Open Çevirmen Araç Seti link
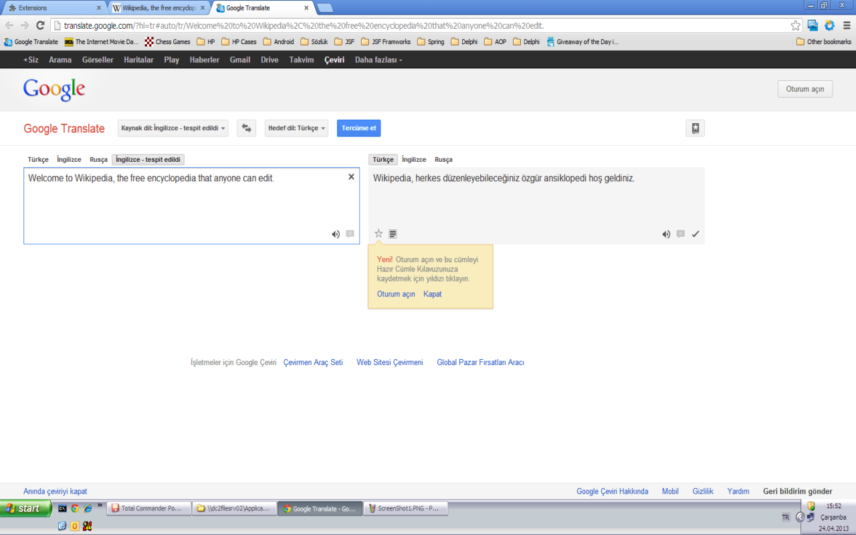Image resolution: width=856 pixels, height=535 pixels. point(313,362)
